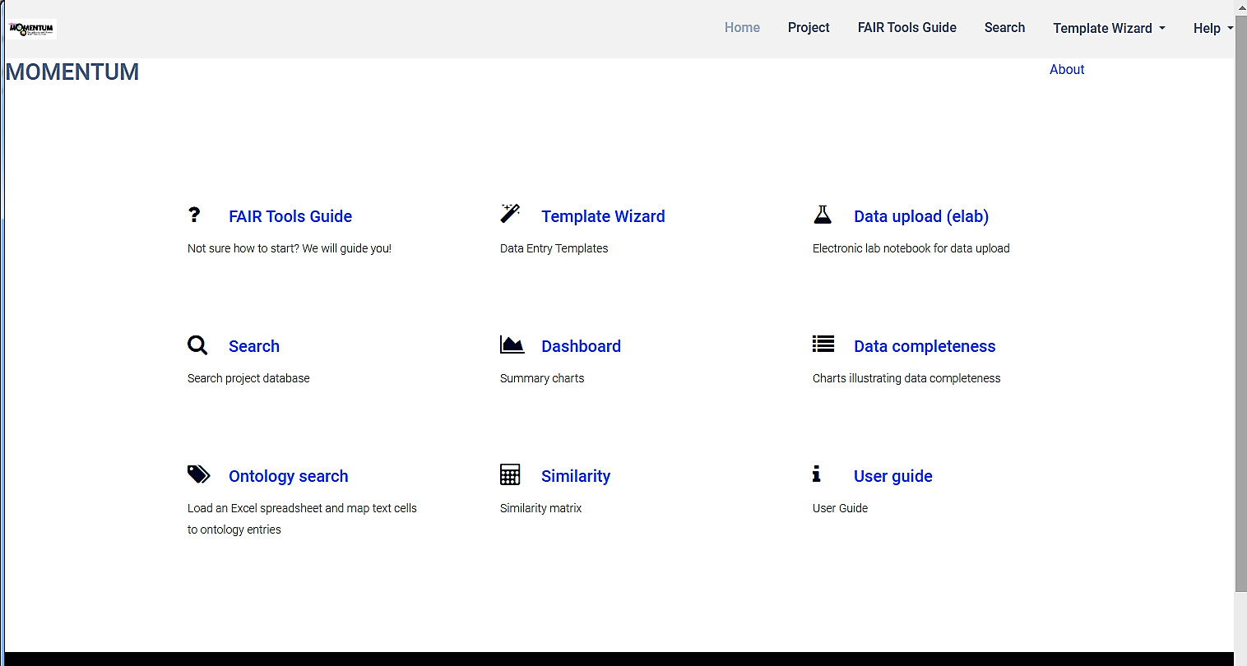Click the info icon beside User guide
This screenshot has width=1247, height=666.
[816, 474]
